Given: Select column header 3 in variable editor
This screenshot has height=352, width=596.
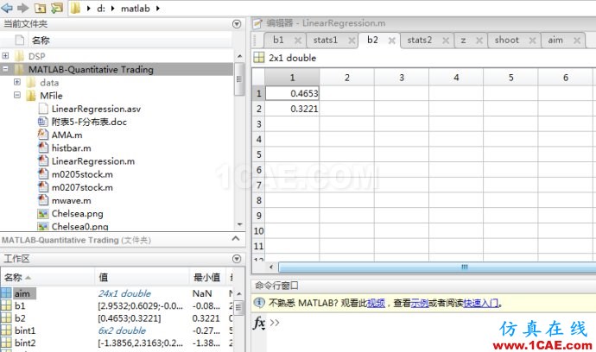Looking at the screenshot, I should (402, 78).
